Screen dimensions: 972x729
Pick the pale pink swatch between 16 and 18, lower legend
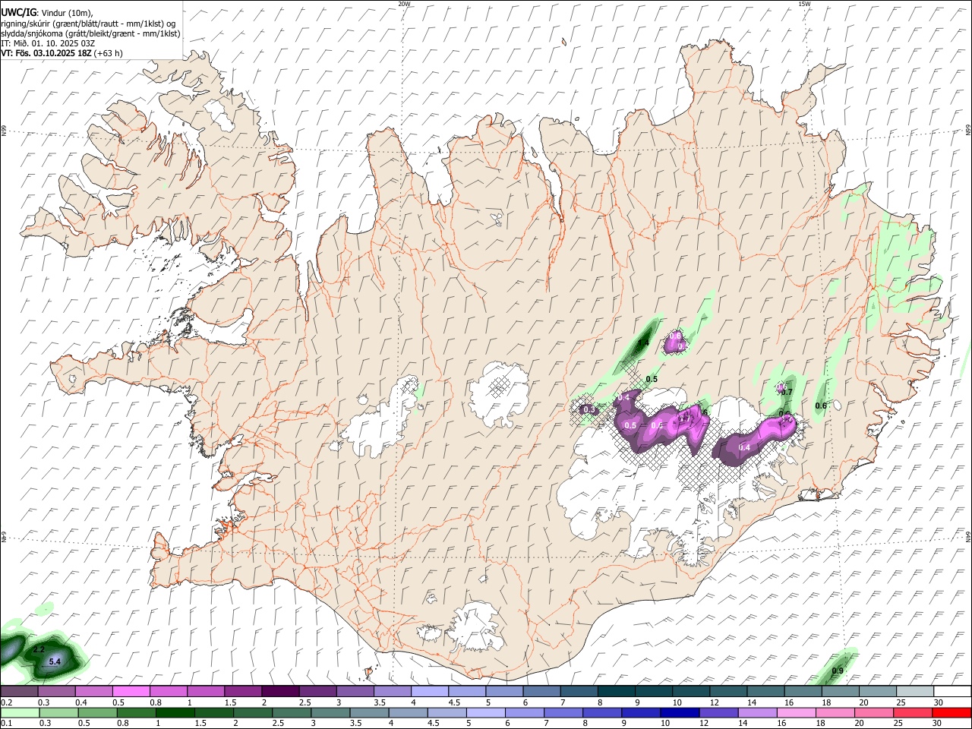[797, 712]
